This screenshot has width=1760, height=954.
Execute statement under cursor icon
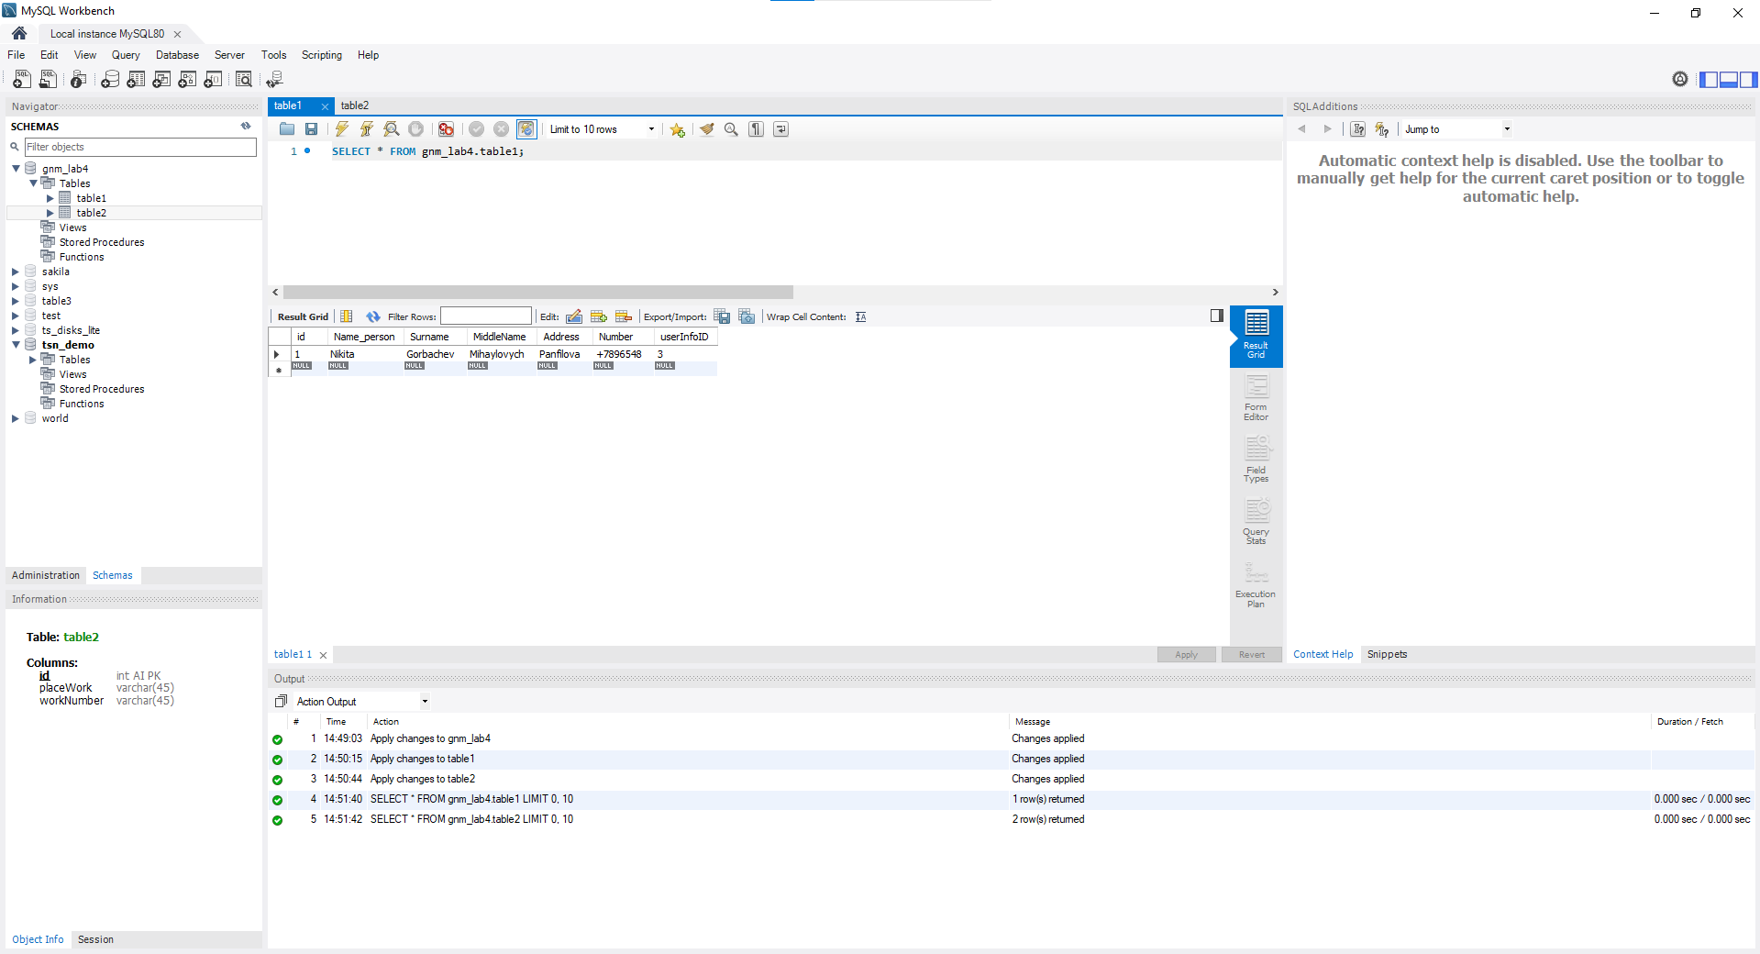click(367, 129)
